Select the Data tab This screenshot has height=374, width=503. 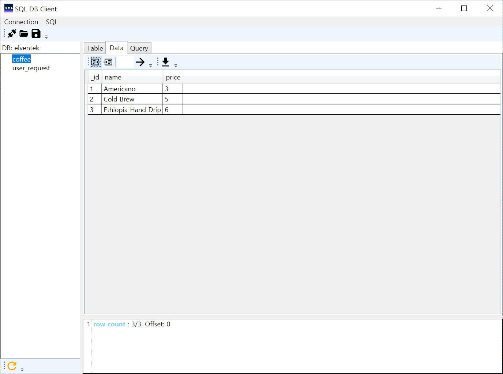tap(117, 48)
